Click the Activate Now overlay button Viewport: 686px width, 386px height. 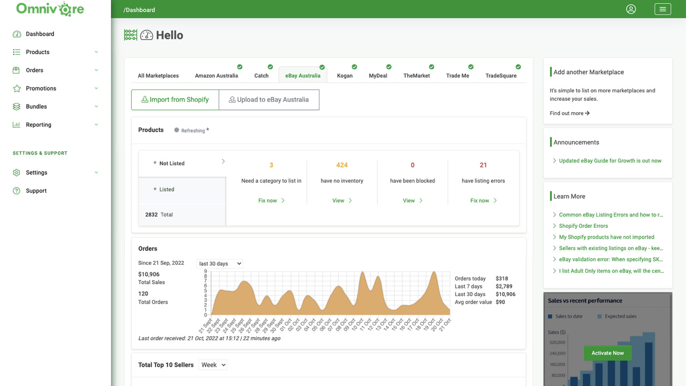(x=607, y=353)
